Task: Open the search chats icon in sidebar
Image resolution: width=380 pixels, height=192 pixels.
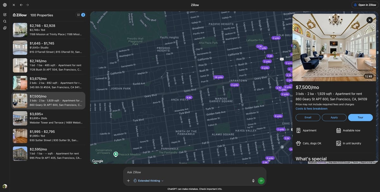Action: (5, 21)
